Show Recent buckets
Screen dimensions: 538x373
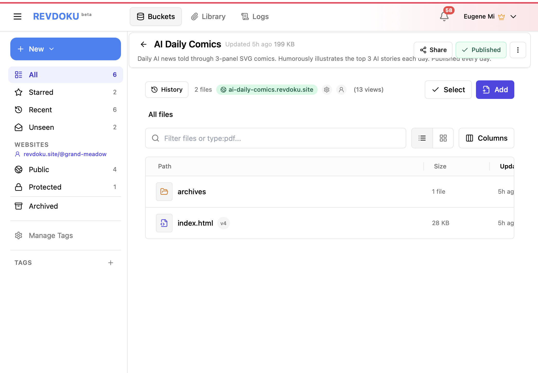coord(66,110)
